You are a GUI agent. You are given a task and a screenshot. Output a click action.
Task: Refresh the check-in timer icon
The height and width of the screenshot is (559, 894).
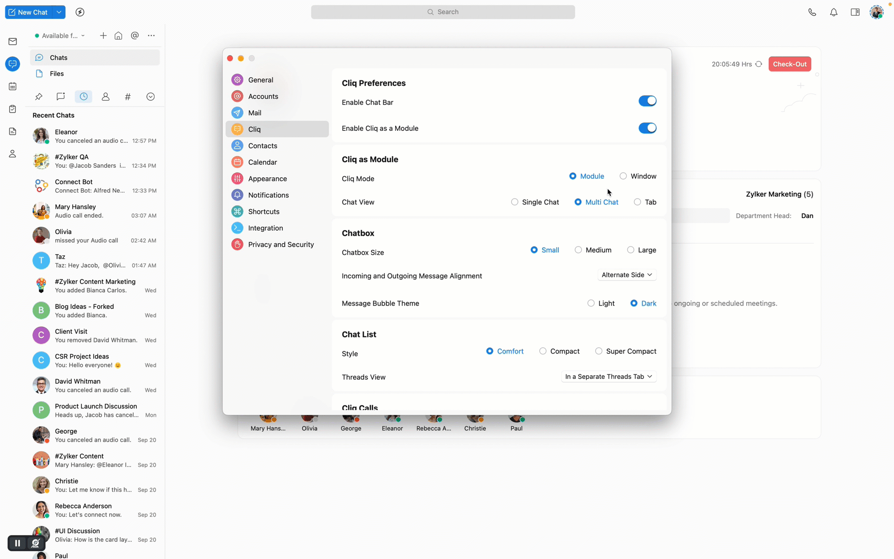click(758, 64)
